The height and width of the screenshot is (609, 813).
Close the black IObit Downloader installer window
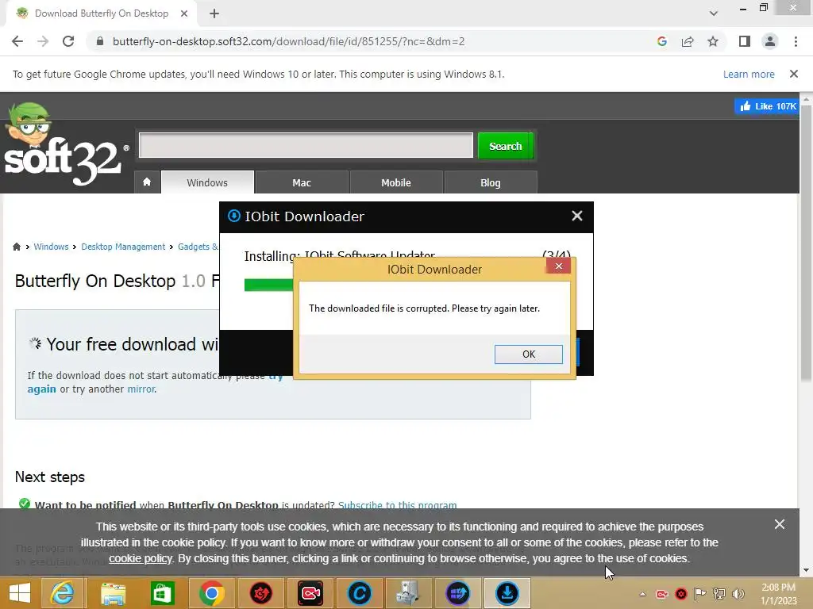click(576, 216)
